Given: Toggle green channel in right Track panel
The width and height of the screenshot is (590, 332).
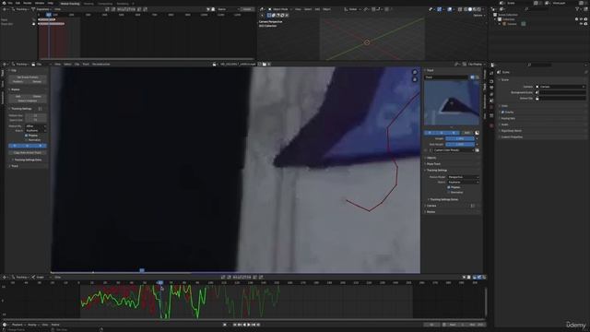Looking at the screenshot, I should click(442, 133).
